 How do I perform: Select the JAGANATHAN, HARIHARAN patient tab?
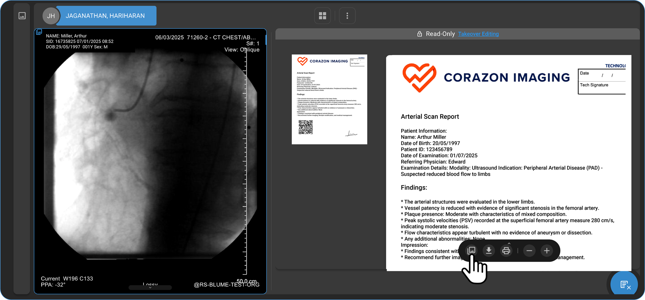point(105,16)
